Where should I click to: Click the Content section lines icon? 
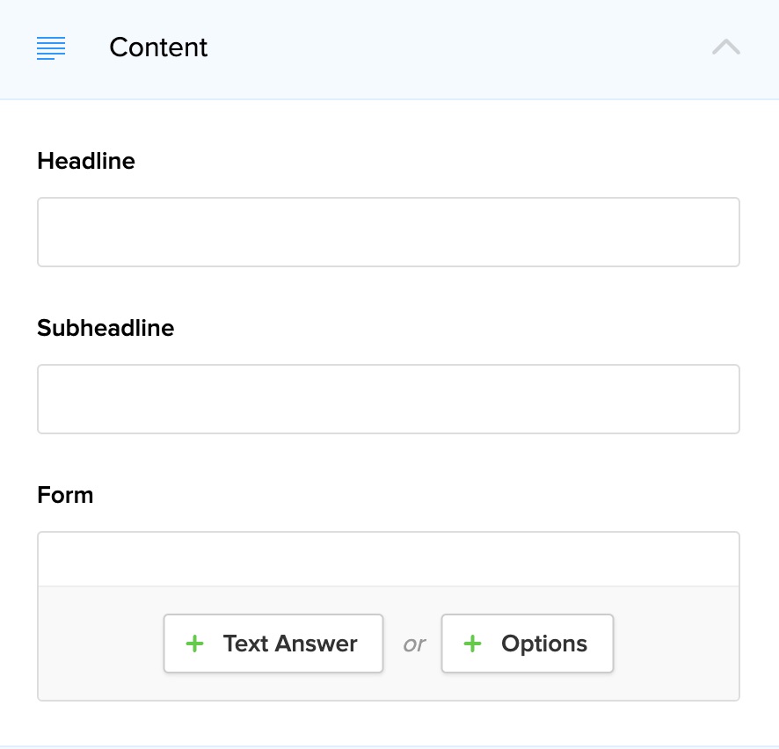click(51, 48)
